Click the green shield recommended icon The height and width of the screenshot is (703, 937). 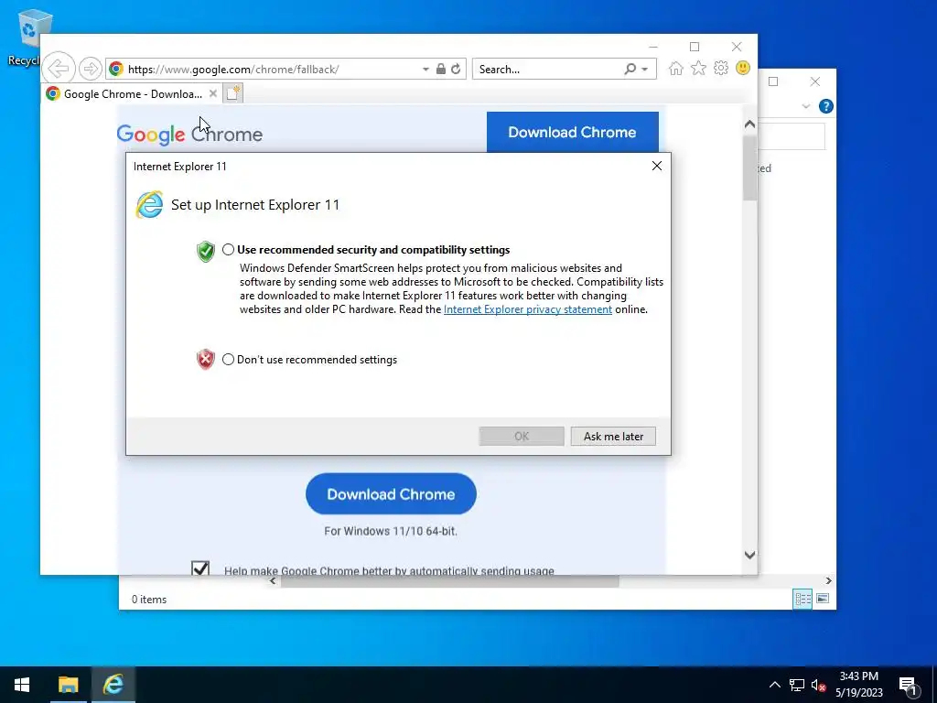tap(206, 252)
